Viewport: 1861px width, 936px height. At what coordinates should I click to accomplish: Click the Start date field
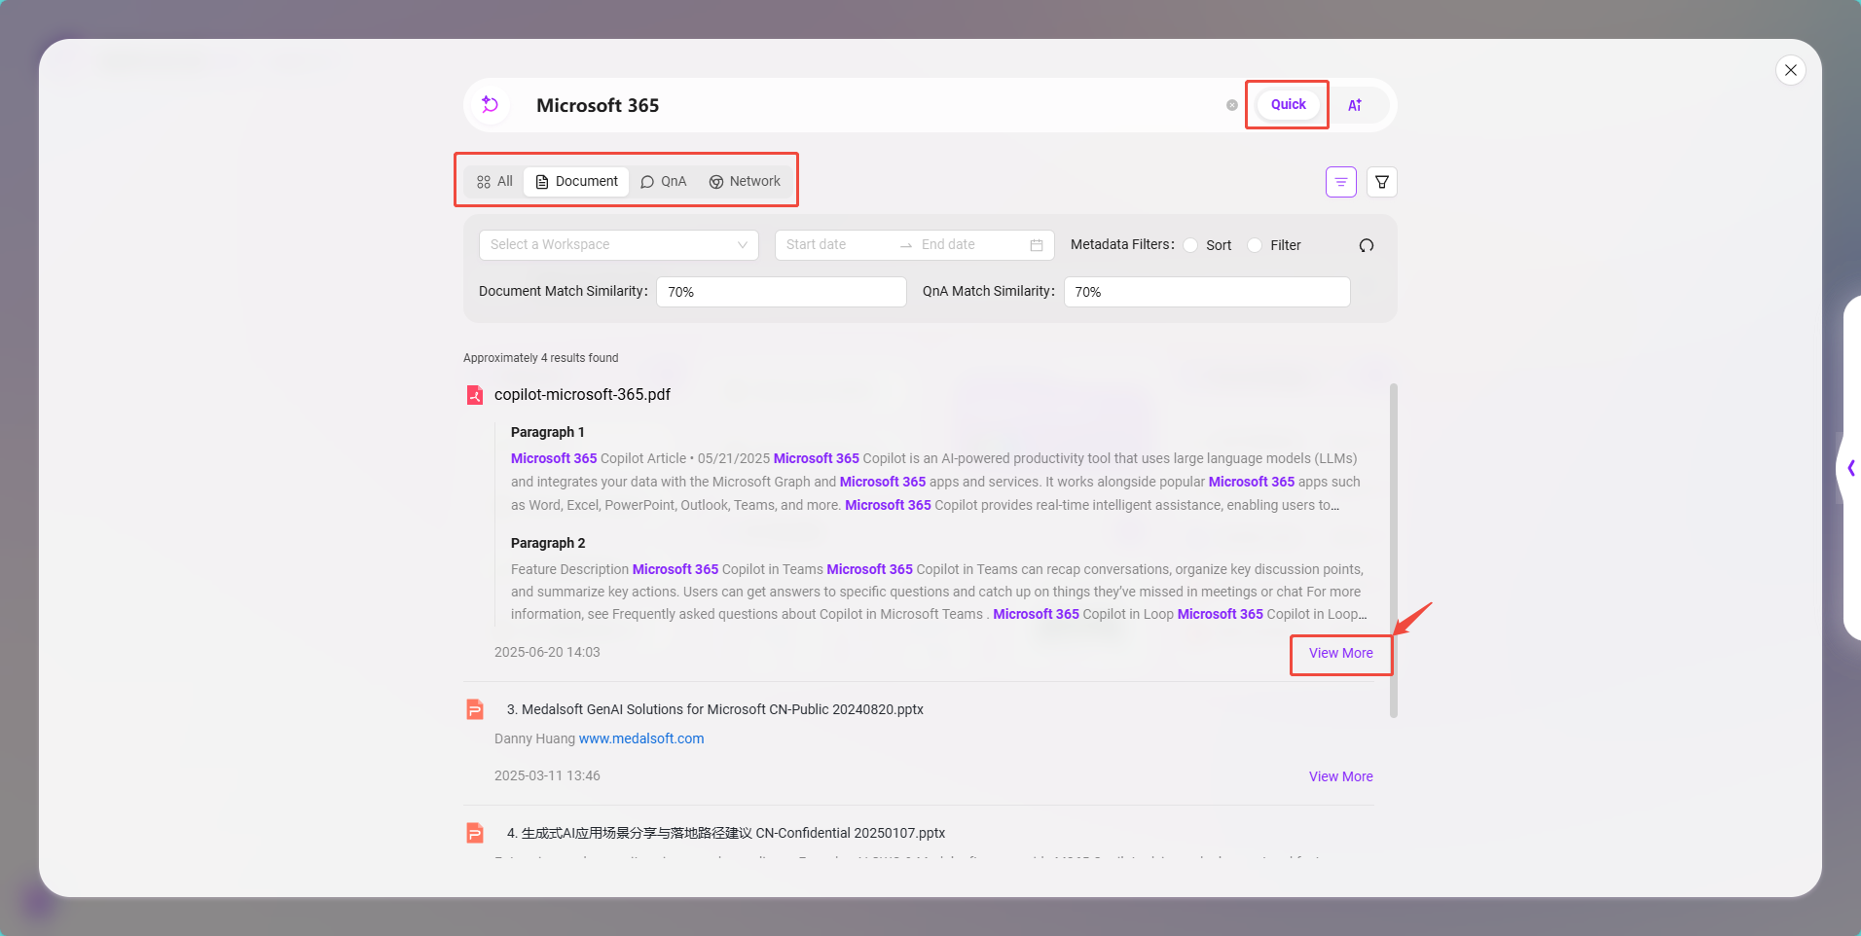[837, 245]
